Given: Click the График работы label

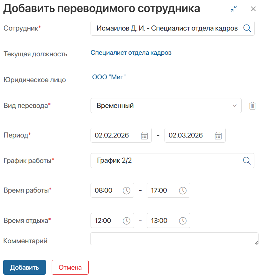Looking at the screenshot, I should coord(29,160).
